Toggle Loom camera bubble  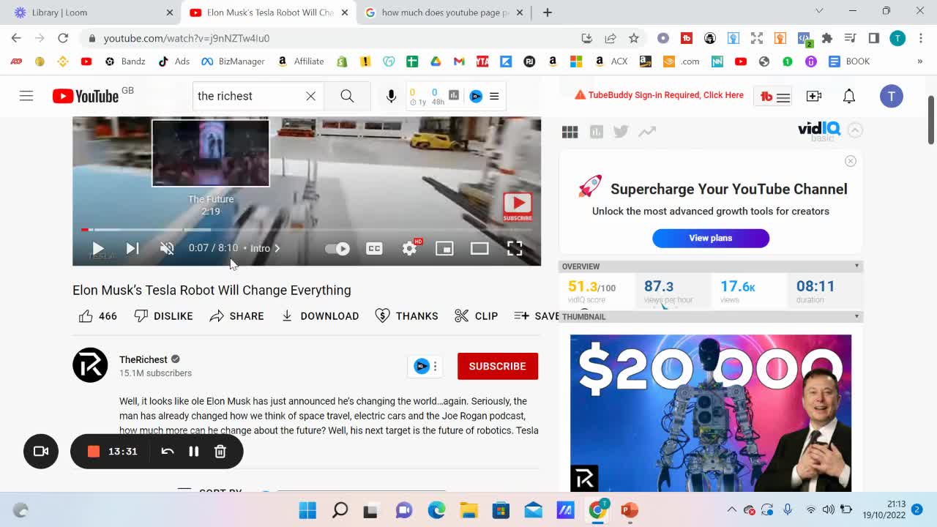41,451
